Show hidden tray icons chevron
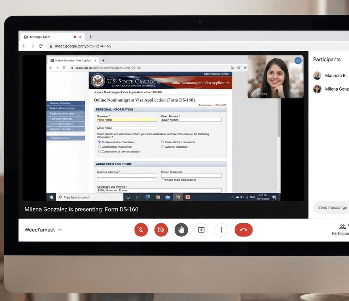The image size is (349, 301). coord(233,197)
